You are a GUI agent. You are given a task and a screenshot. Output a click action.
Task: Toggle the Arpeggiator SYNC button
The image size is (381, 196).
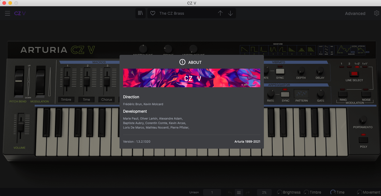pyautogui.click(x=285, y=94)
